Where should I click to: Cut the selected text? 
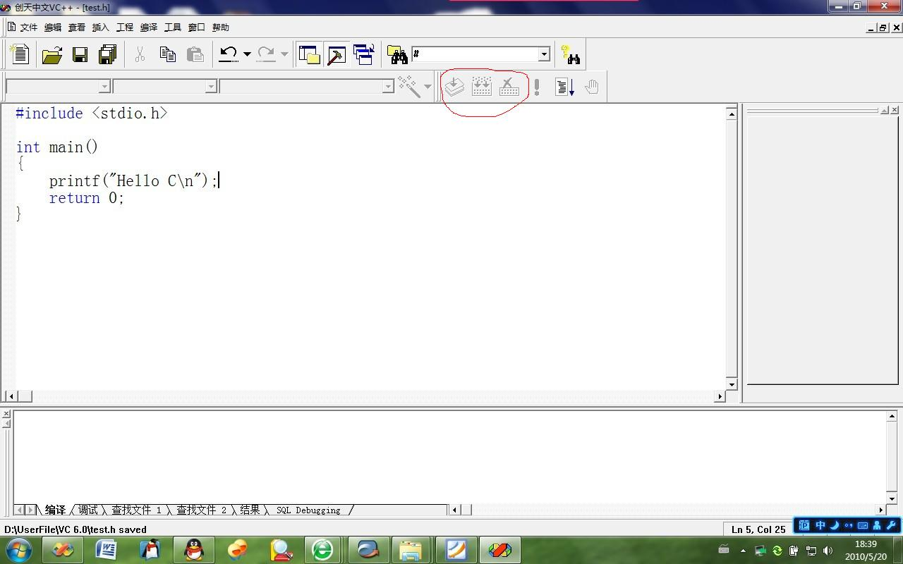[140, 54]
